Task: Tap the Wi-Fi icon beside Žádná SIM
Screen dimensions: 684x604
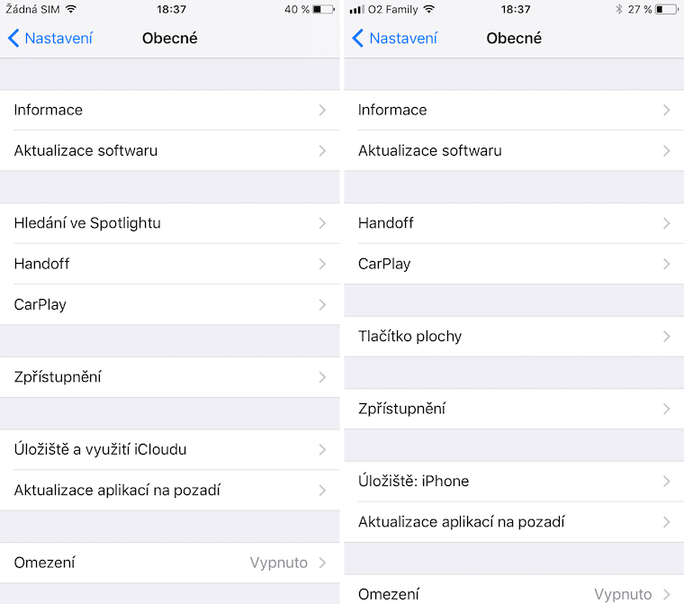Action: coord(71,9)
